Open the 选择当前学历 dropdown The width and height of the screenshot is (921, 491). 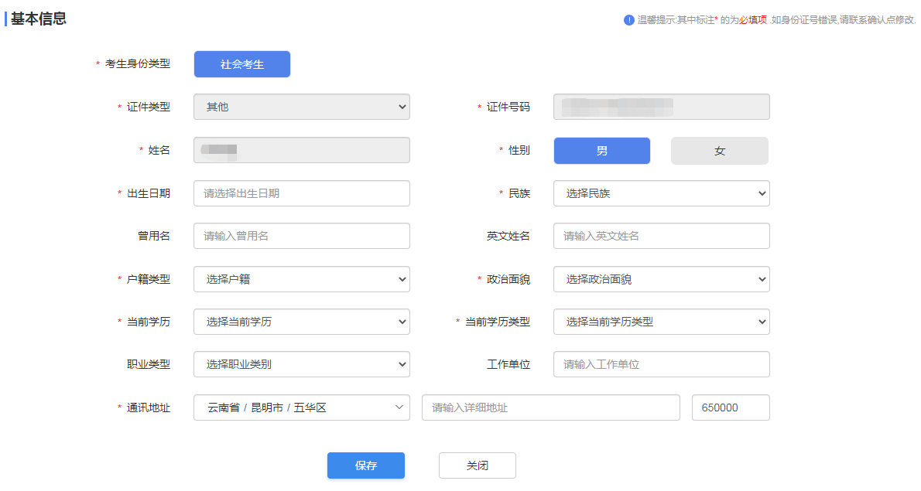(301, 322)
